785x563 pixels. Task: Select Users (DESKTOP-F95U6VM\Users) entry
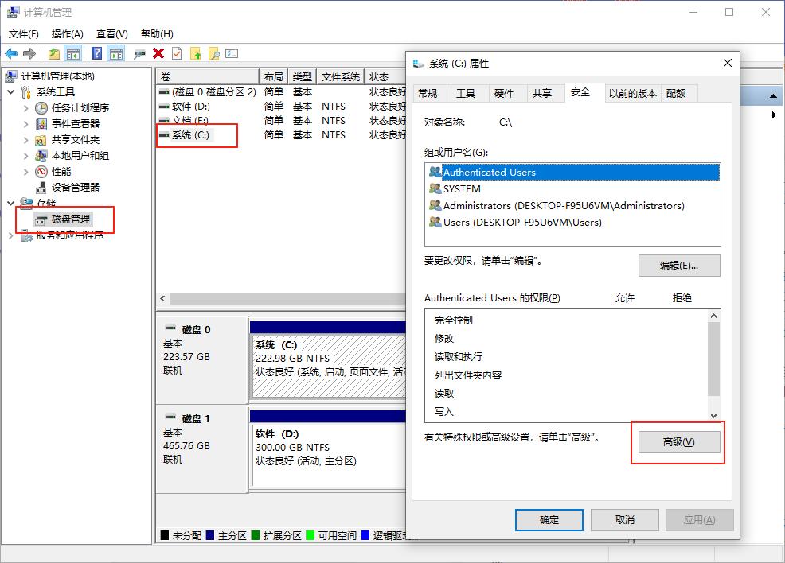tap(572, 223)
